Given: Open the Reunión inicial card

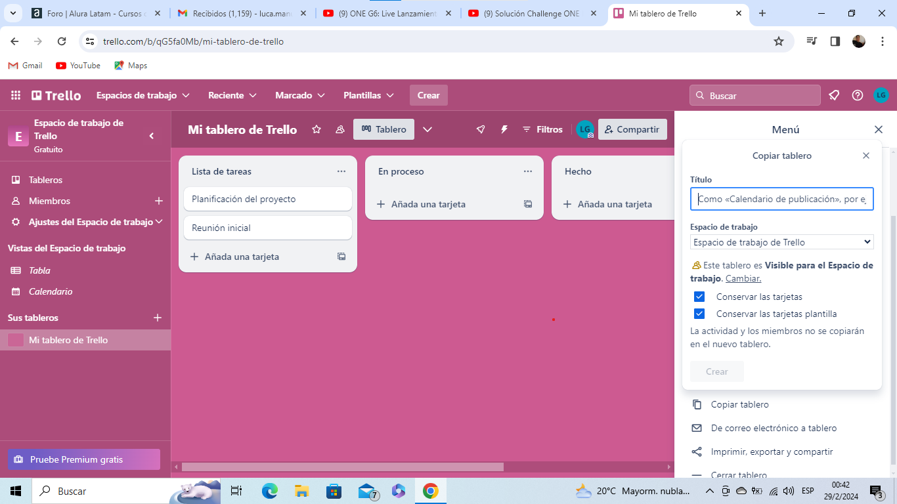Looking at the screenshot, I should click(x=268, y=228).
